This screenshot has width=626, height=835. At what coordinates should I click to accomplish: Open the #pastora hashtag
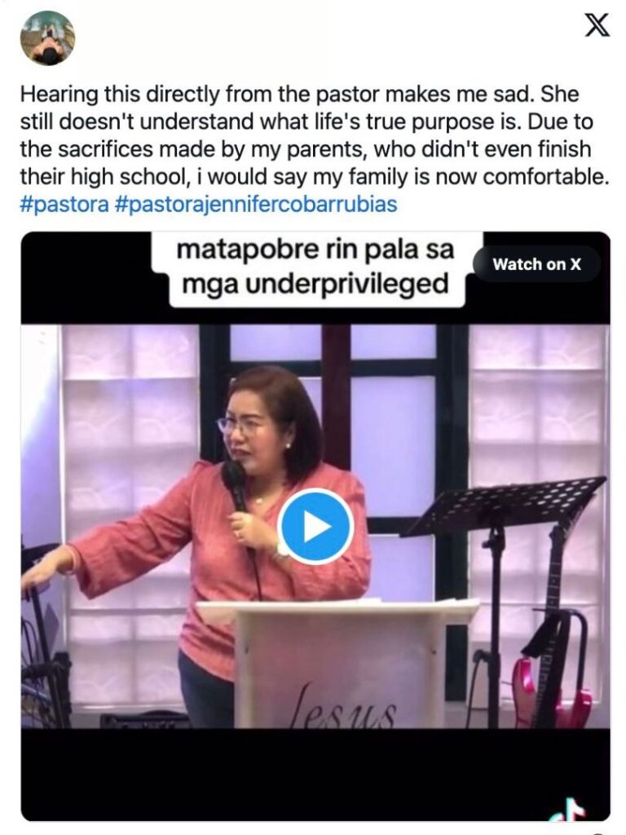click(x=64, y=205)
